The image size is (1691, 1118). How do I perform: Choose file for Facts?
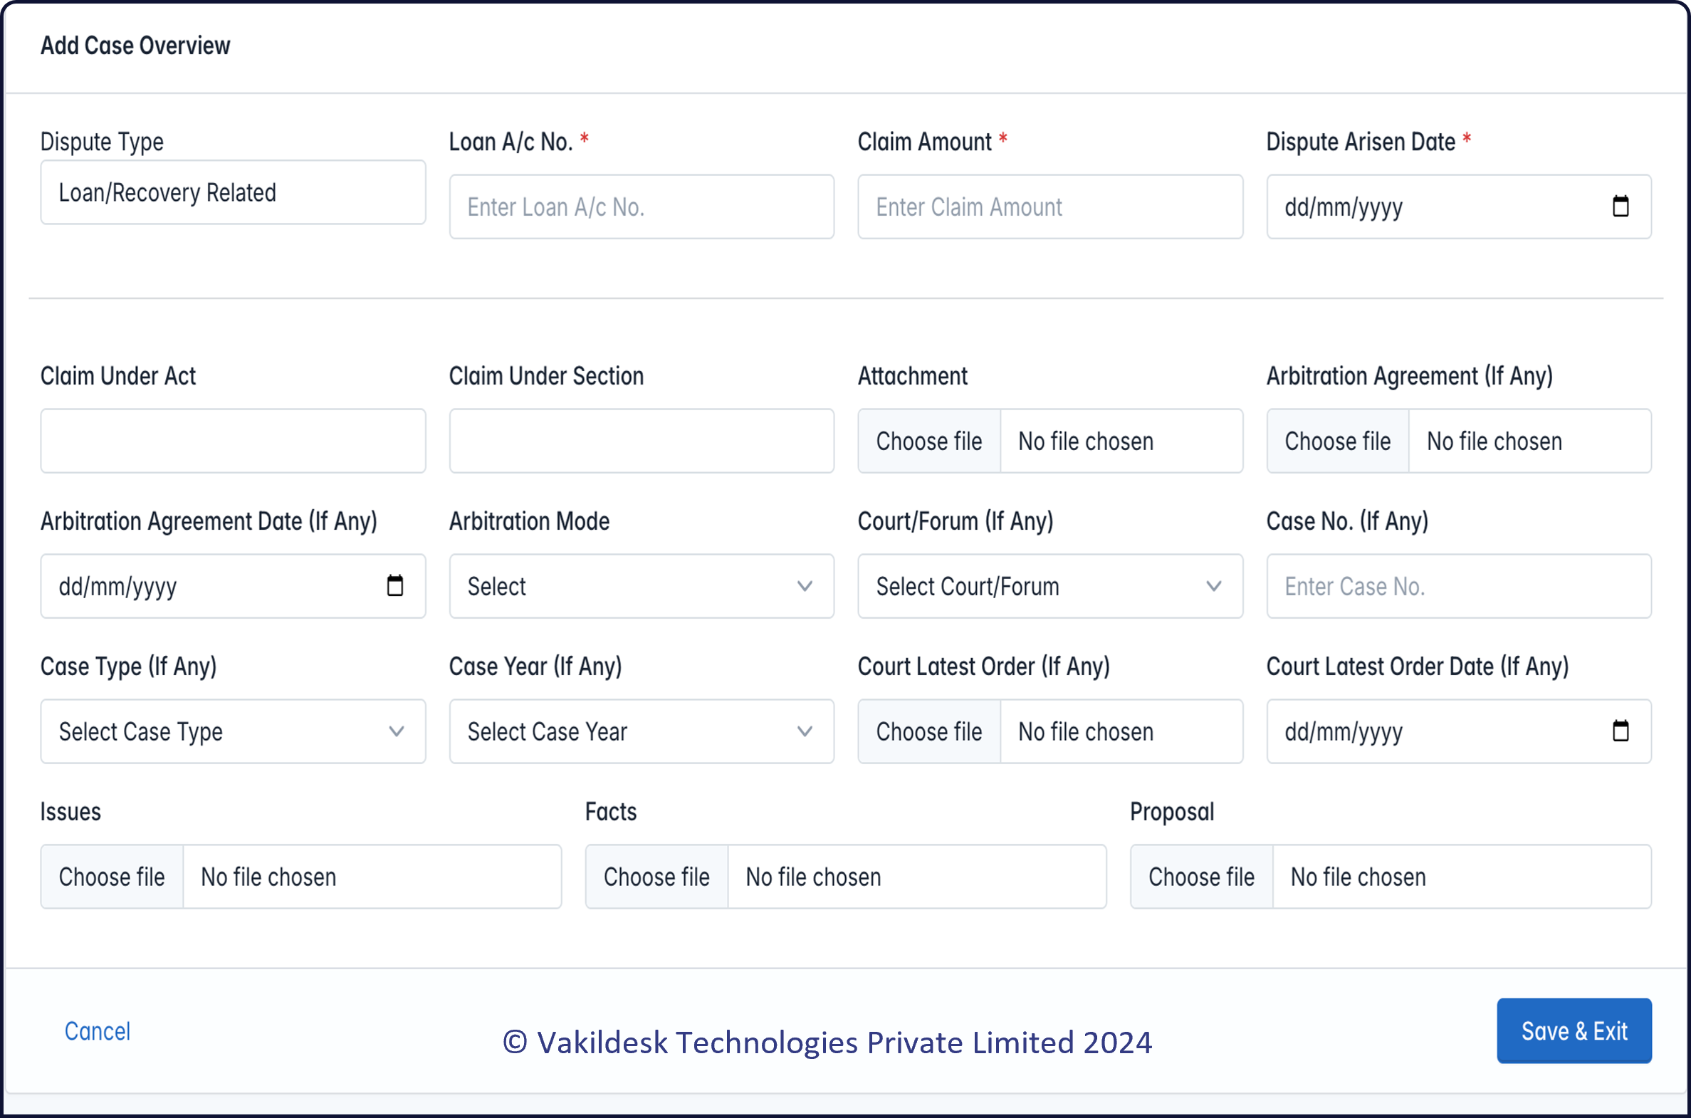pyautogui.click(x=656, y=877)
